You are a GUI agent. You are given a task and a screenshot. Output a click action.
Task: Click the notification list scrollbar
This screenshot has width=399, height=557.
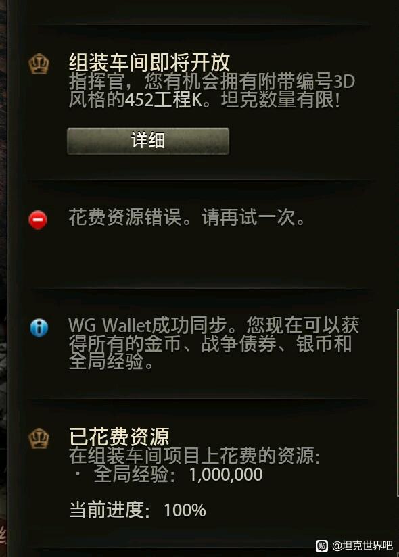397,403
